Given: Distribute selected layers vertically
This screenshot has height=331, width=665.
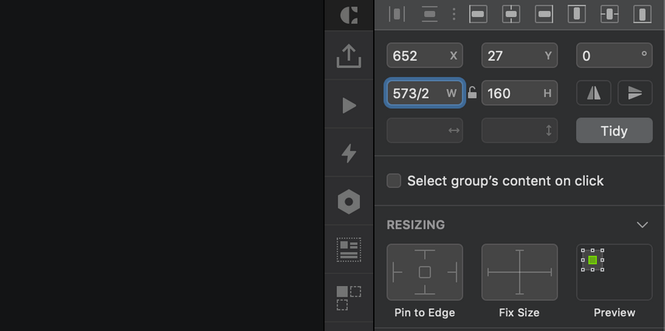Looking at the screenshot, I should pyautogui.click(x=429, y=14).
